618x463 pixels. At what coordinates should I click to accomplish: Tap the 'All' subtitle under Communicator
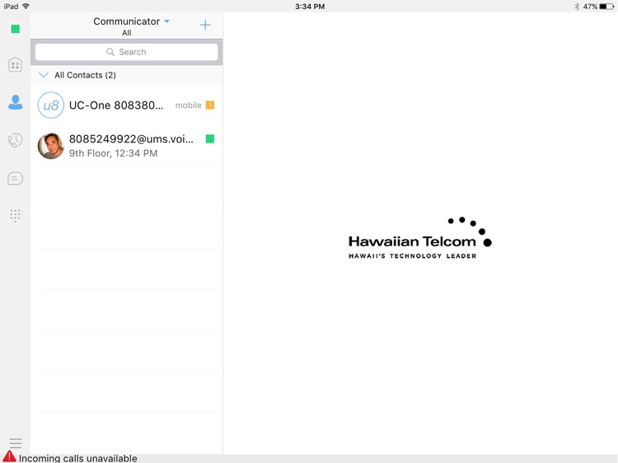127,33
